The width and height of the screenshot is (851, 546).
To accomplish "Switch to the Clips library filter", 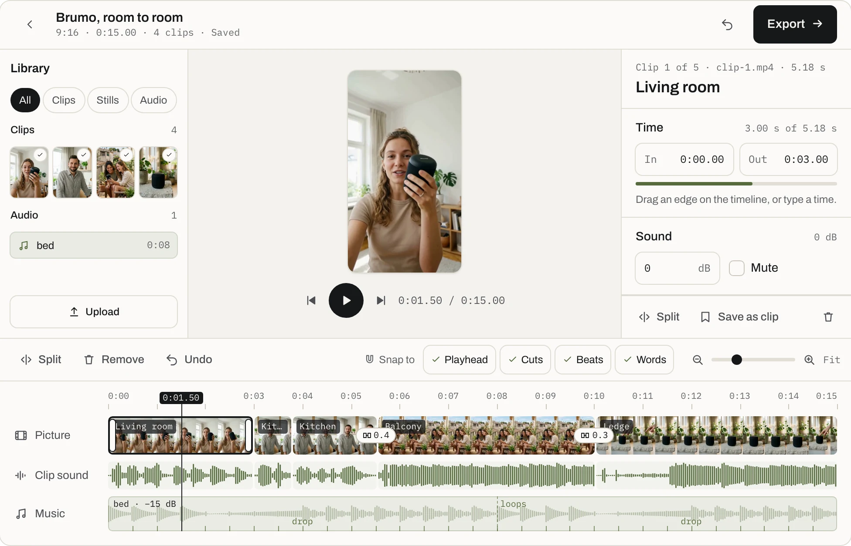I will [64, 100].
